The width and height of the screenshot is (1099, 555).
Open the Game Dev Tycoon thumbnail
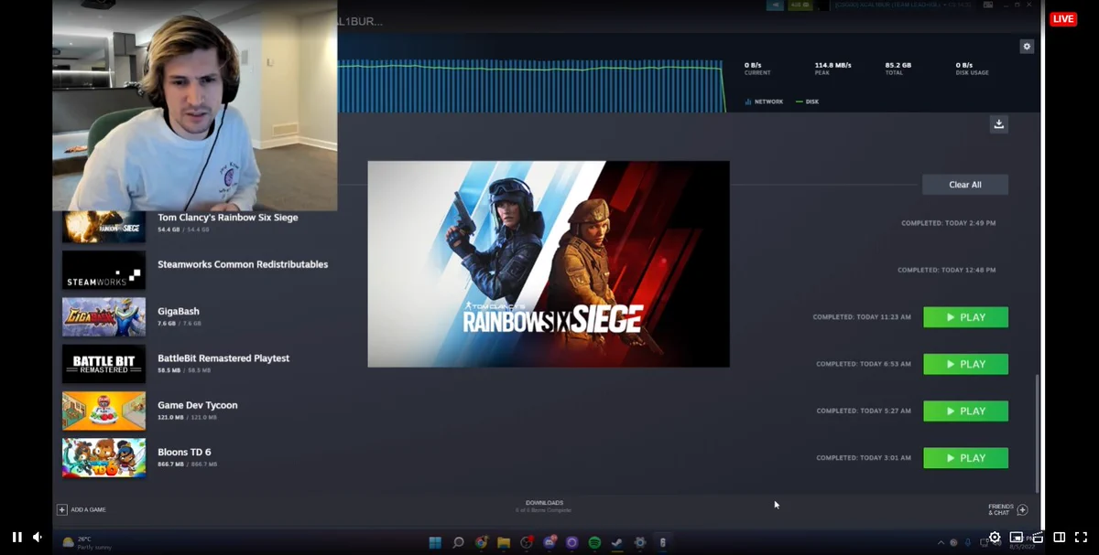(103, 411)
